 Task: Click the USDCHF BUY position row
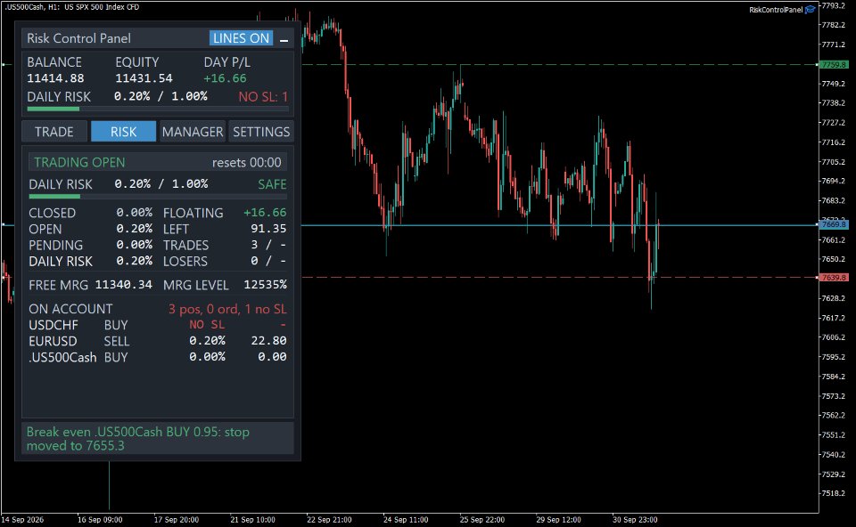point(158,325)
